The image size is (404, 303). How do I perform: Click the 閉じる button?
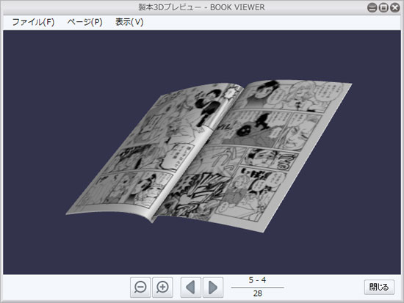click(379, 287)
